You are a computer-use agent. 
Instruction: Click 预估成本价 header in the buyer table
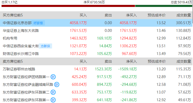[157, 15]
